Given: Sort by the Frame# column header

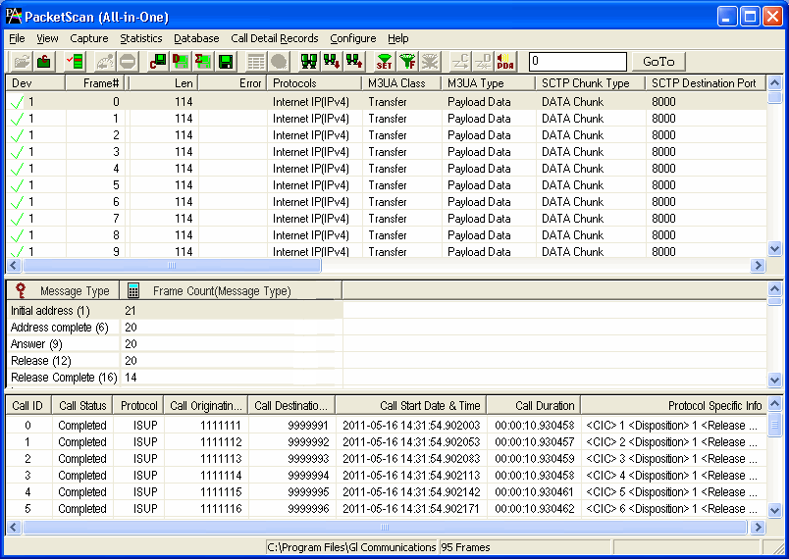Looking at the screenshot, I should pos(94,83).
